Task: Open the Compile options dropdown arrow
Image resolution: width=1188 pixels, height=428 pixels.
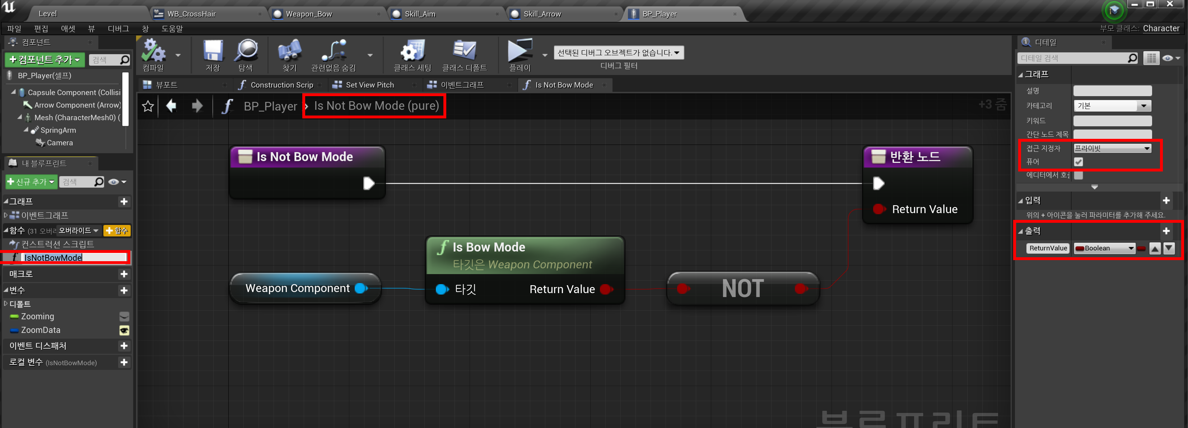Action: 178,55
